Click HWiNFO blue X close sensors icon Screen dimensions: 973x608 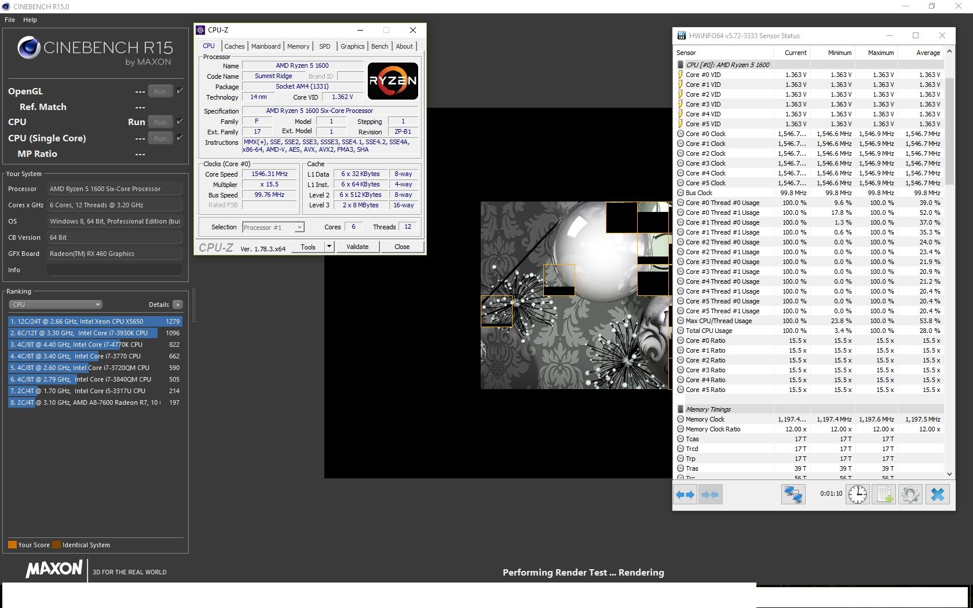tap(938, 495)
